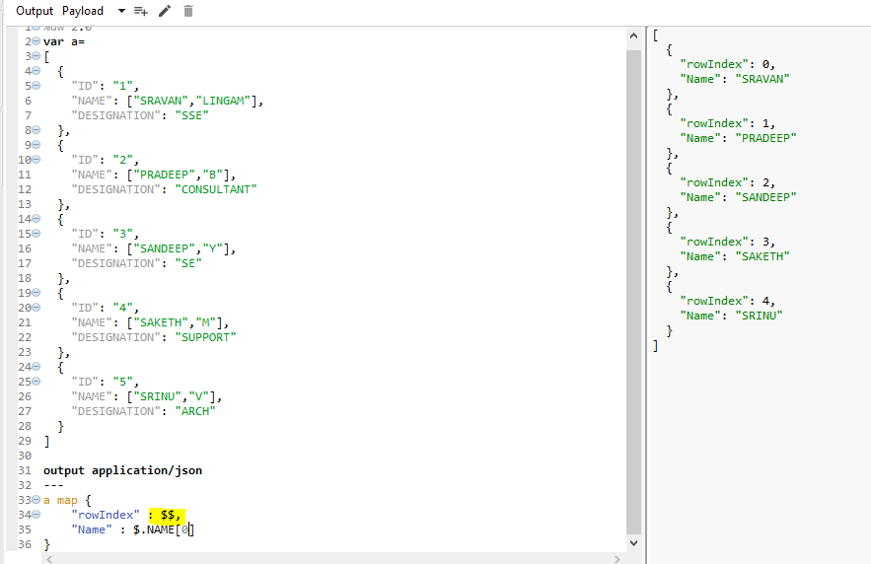Click the value "SANDEEP" in editor line 16
Viewport: 871px width, 564px height.
[164, 248]
